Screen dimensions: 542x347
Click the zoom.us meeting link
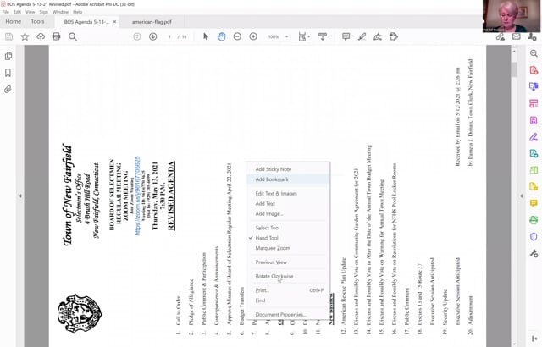tap(137, 196)
